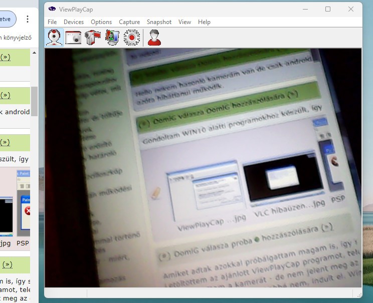Open the Devices menu
373x303 pixels.
tap(74, 22)
